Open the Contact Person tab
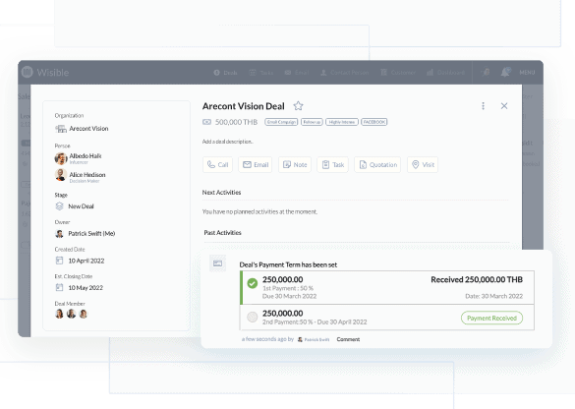The width and height of the screenshot is (575, 409). tap(344, 73)
